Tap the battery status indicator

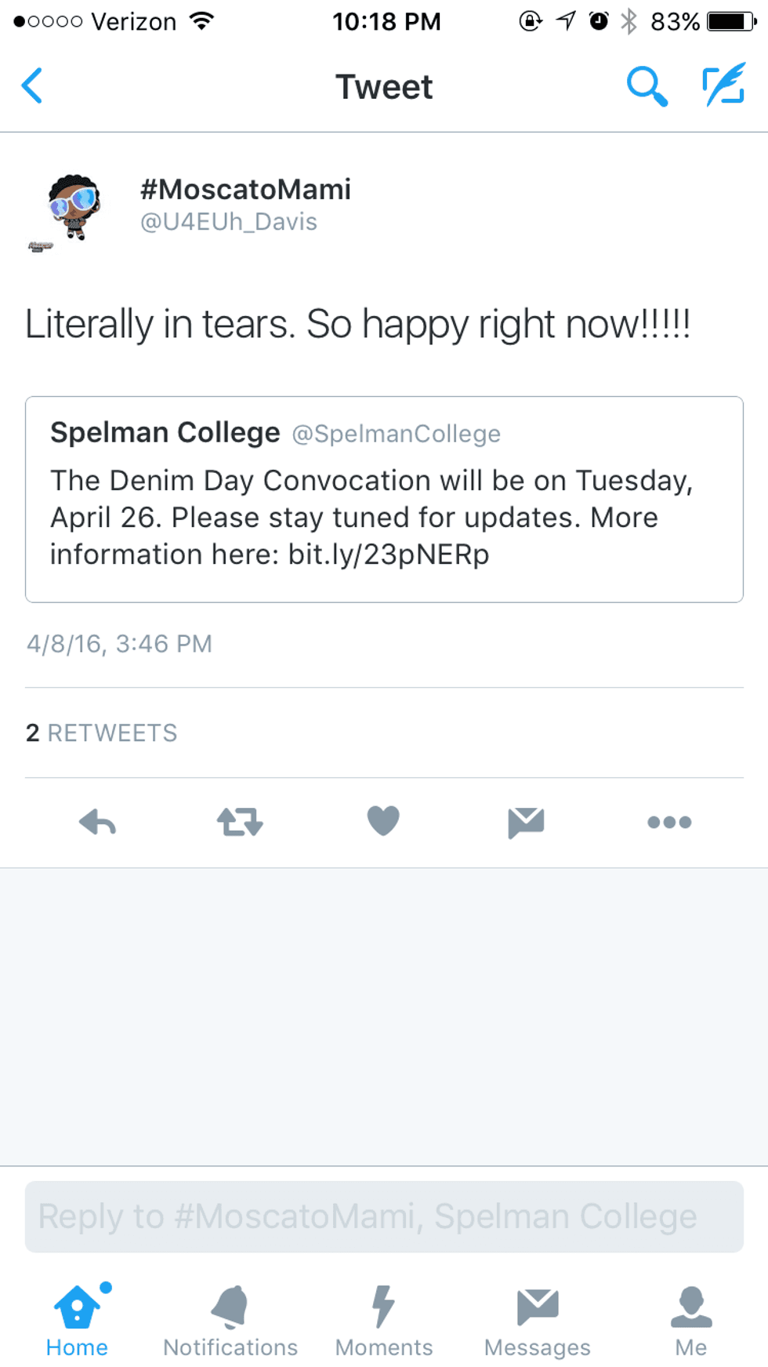pyautogui.click(x=732, y=21)
